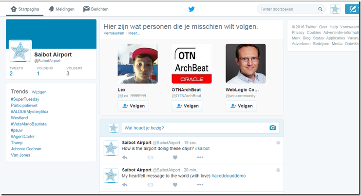Click Tweets count 2
361x196 pixels.
[11, 73]
